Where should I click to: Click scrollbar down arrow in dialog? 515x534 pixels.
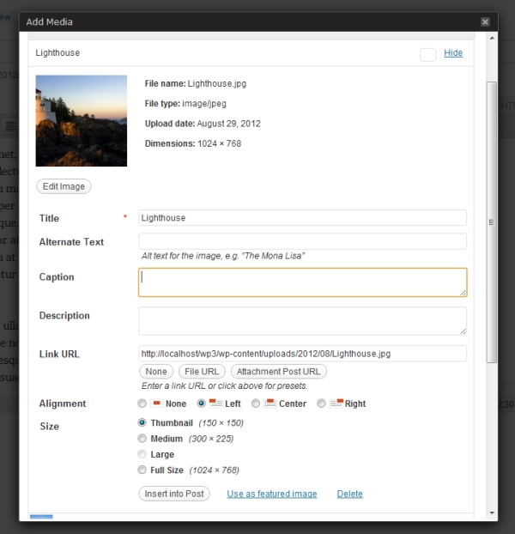[492, 513]
